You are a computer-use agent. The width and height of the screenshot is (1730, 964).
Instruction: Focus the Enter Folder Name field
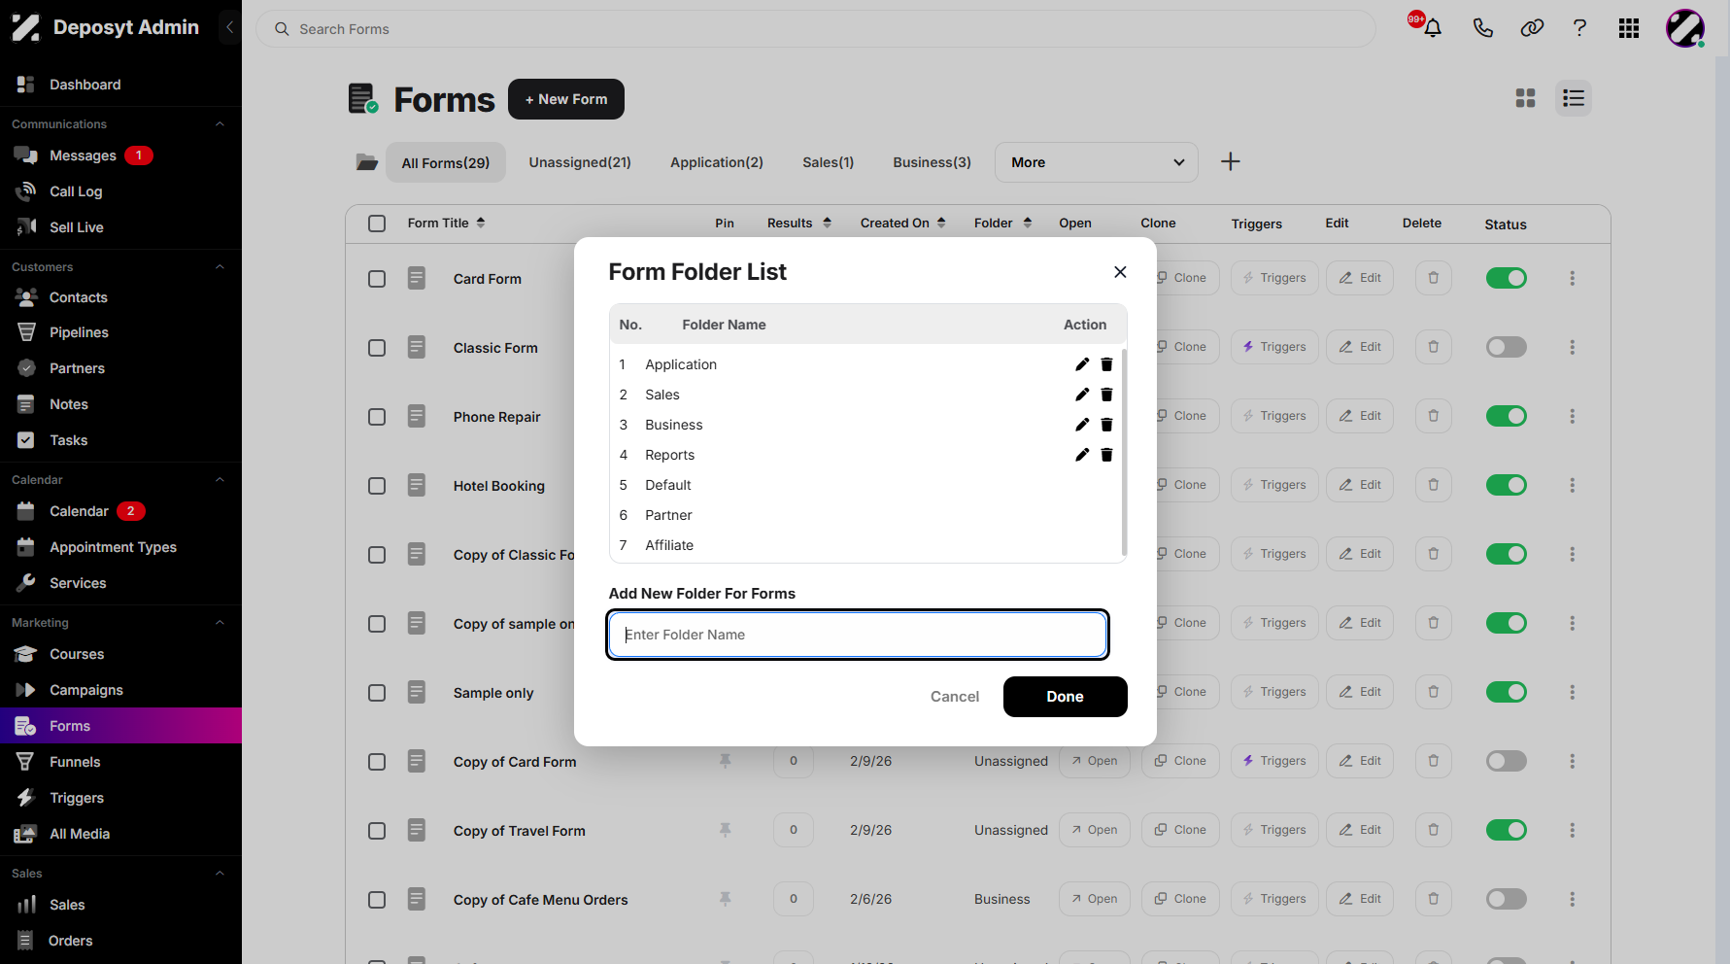point(857,635)
